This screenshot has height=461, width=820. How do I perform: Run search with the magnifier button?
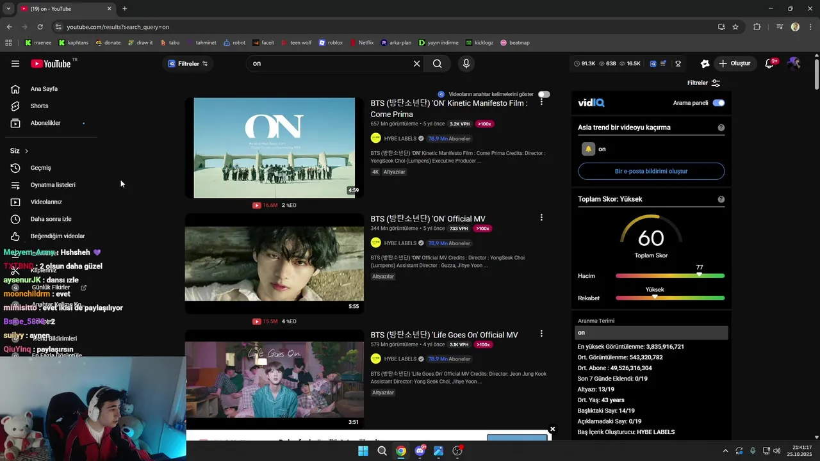click(x=437, y=63)
